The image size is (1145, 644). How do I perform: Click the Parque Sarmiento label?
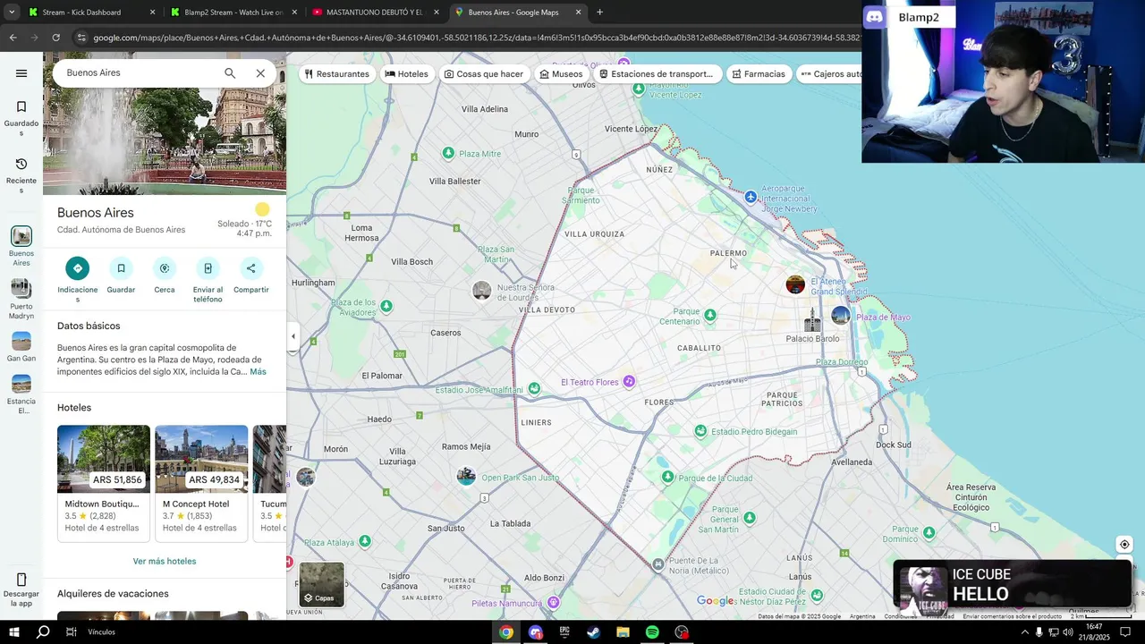tap(581, 195)
